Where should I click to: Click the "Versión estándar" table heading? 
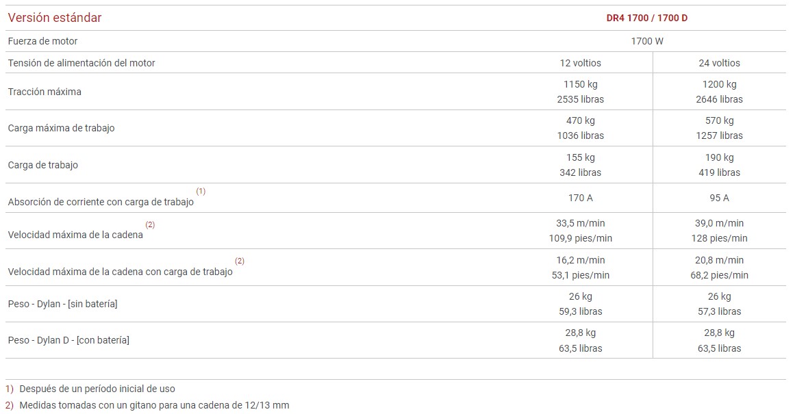tap(55, 18)
